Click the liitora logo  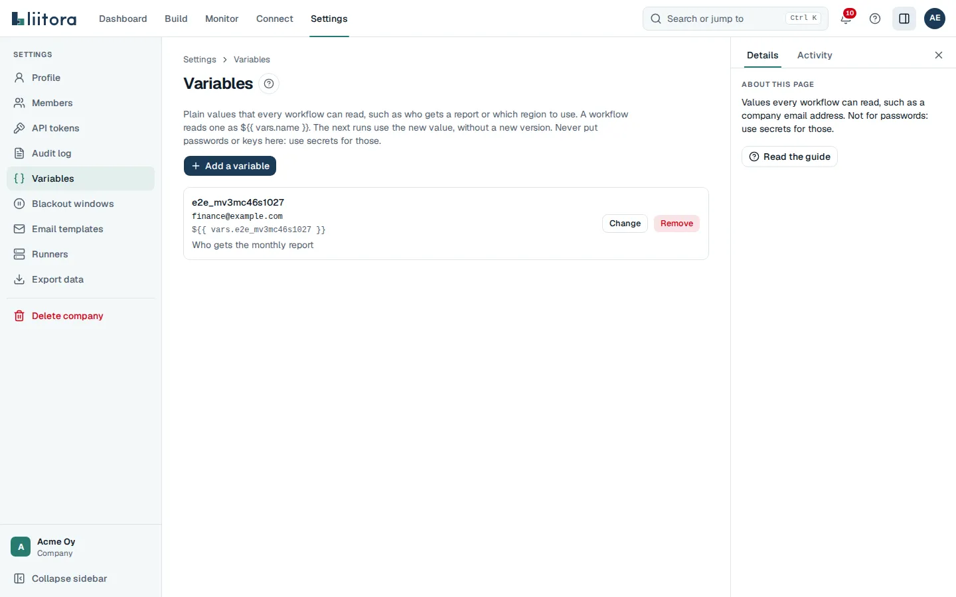pyautogui.click(x=44, y=19)
